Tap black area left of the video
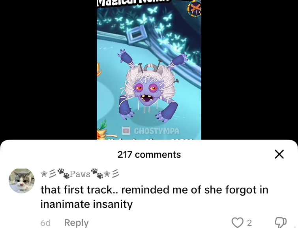Viewport: 298px width, 228px height. tap(48, 70)
